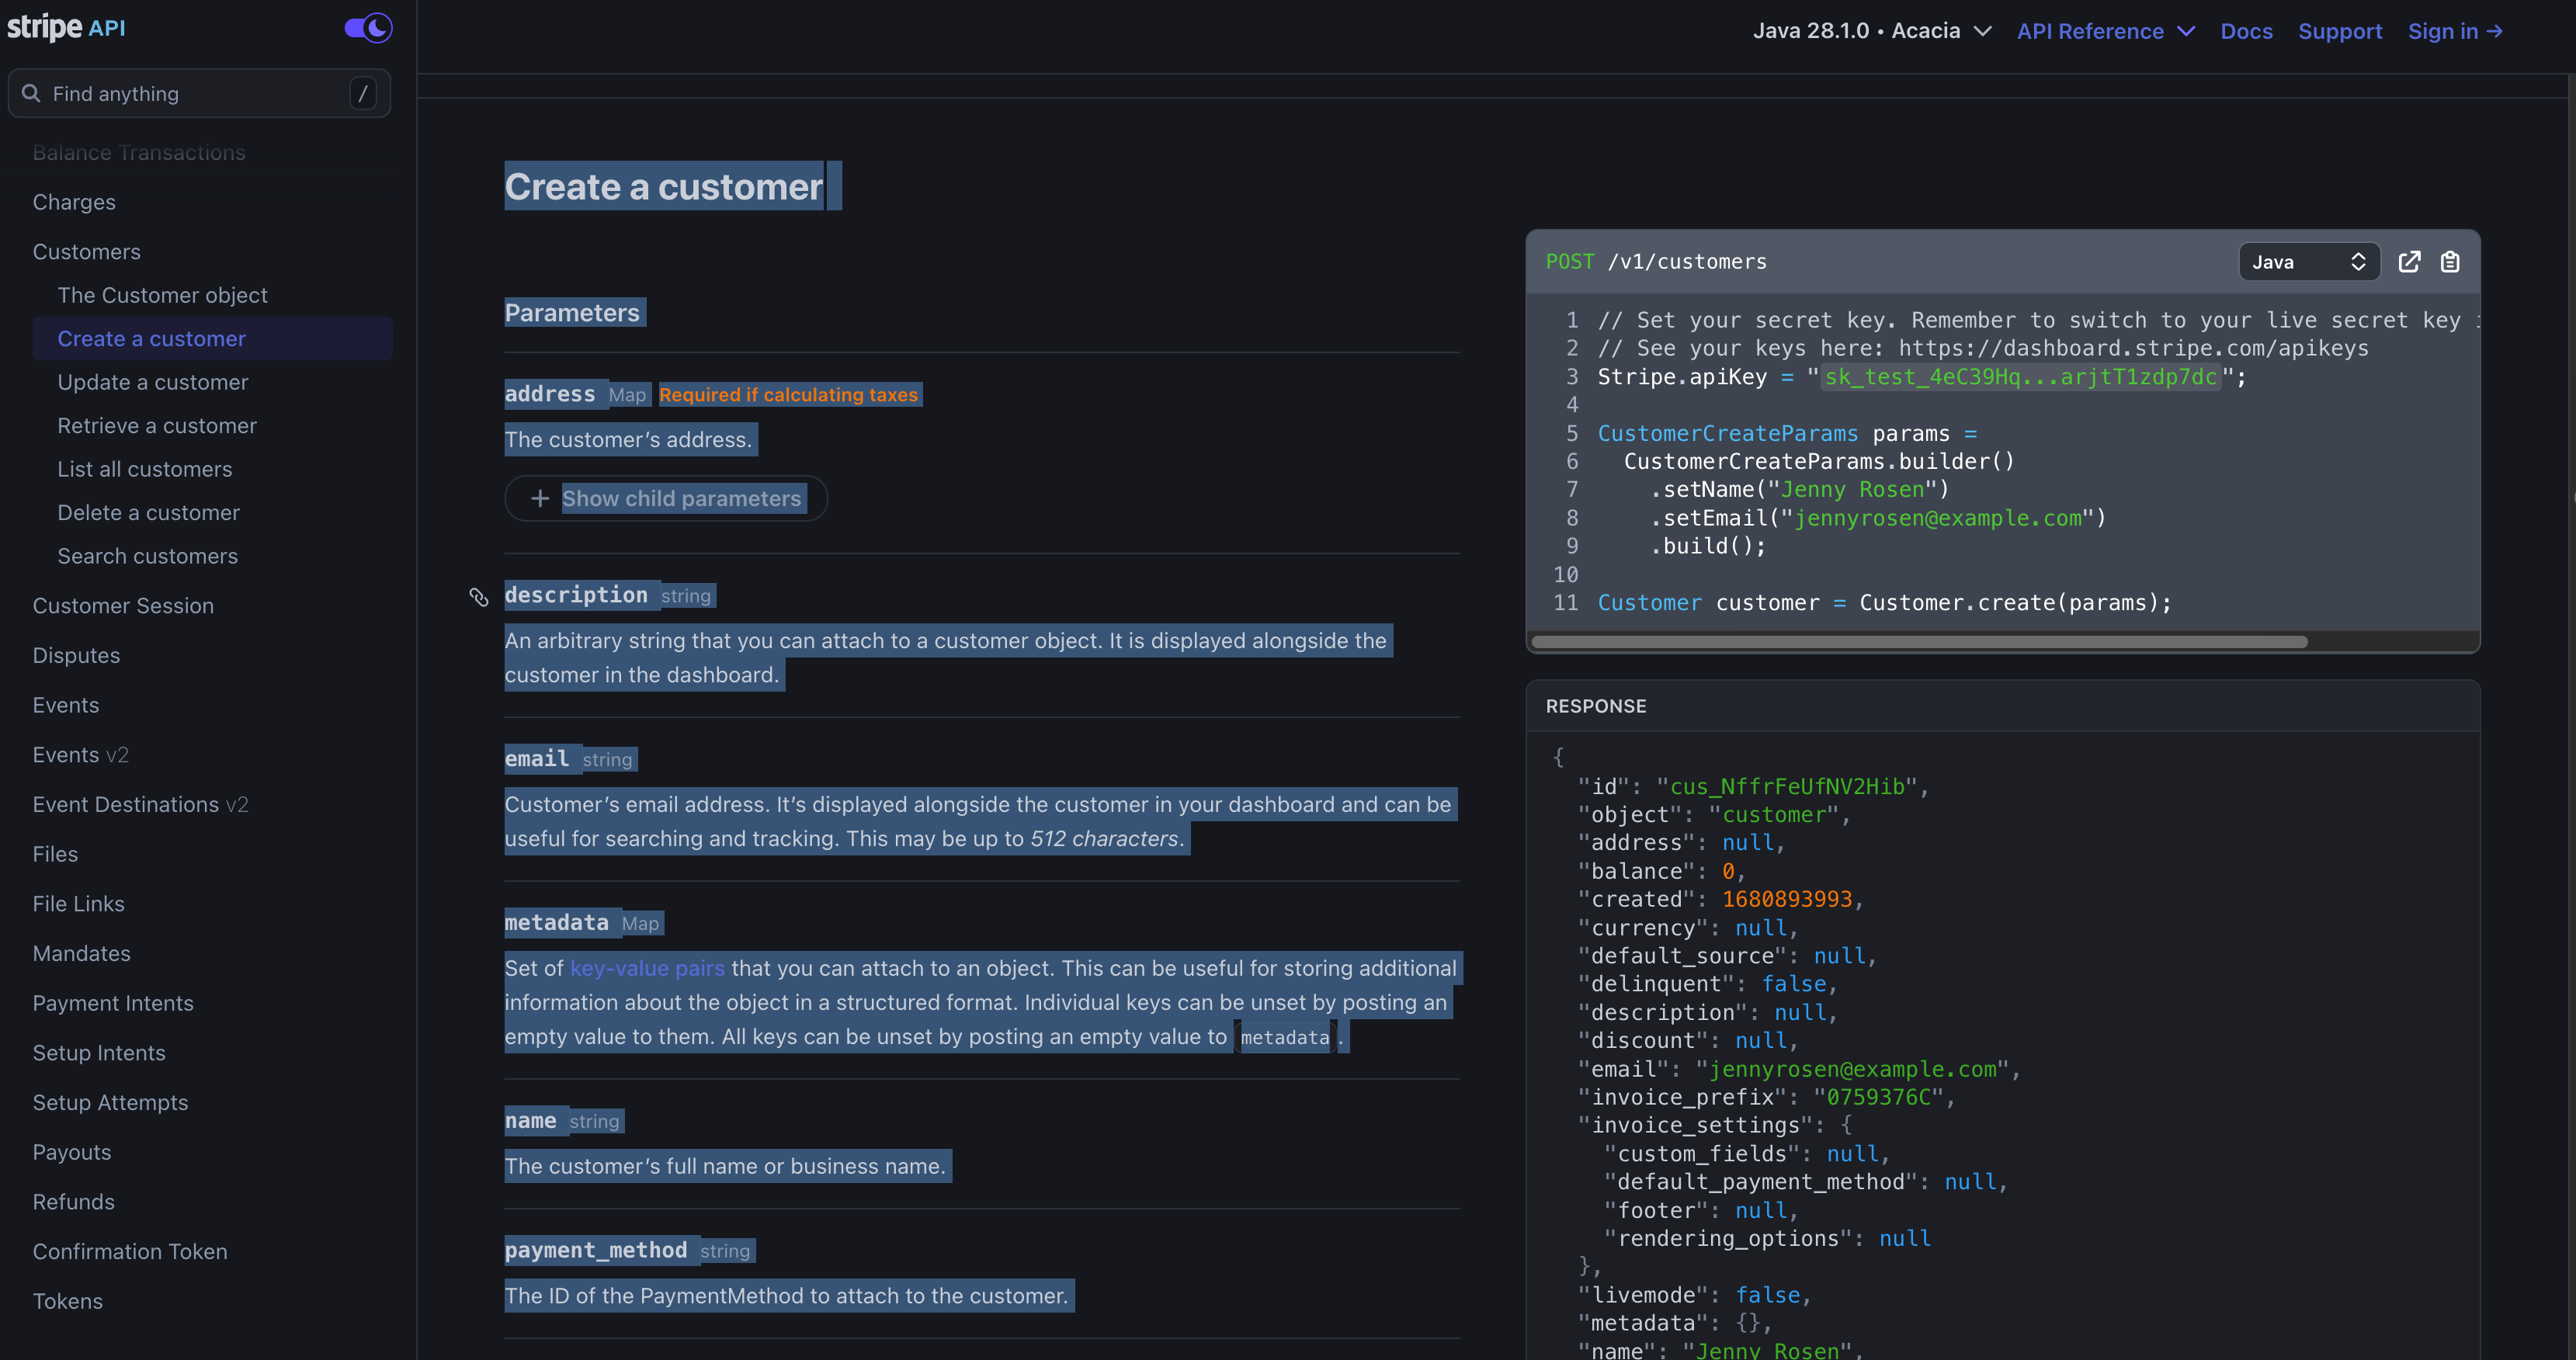Click the horizontal scrollbar under code sample

(x=1920, y=642)
